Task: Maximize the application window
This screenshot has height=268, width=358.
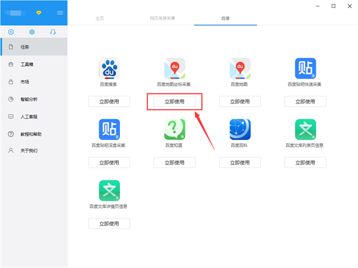Action: (x=333, y=6)
